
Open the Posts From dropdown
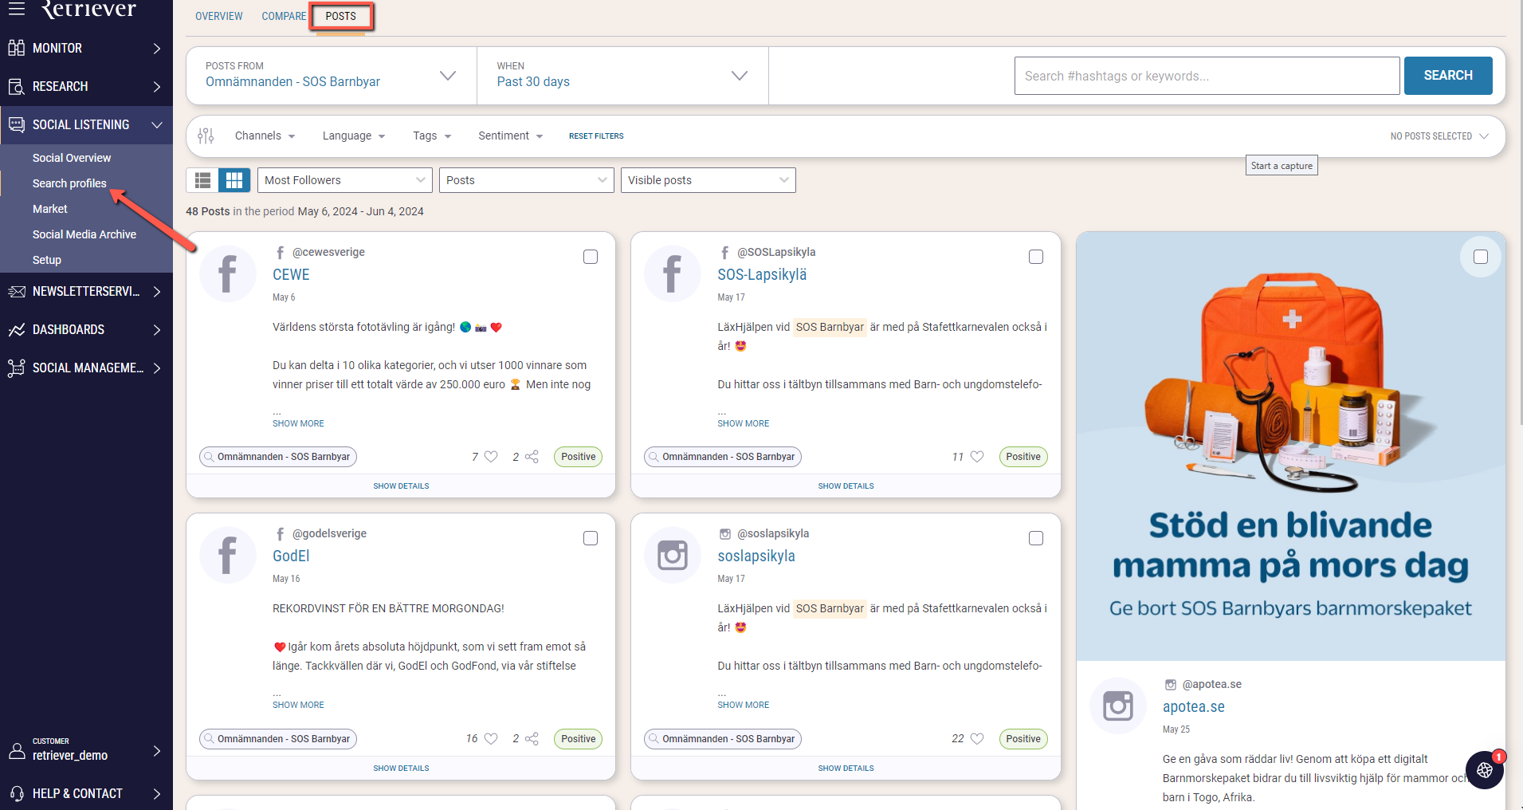[x=332, y=76]
